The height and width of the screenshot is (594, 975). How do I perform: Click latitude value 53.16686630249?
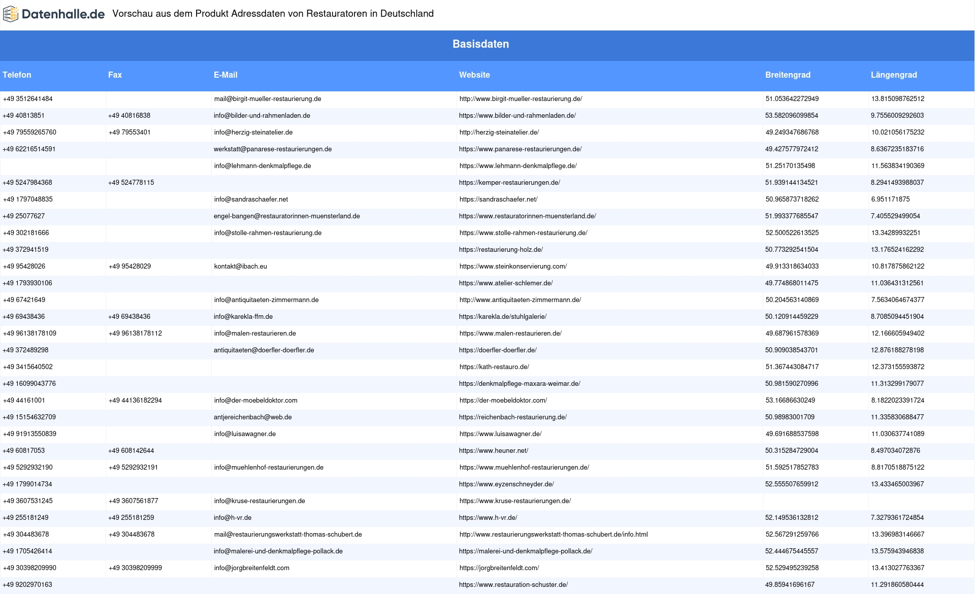point(790,401)
